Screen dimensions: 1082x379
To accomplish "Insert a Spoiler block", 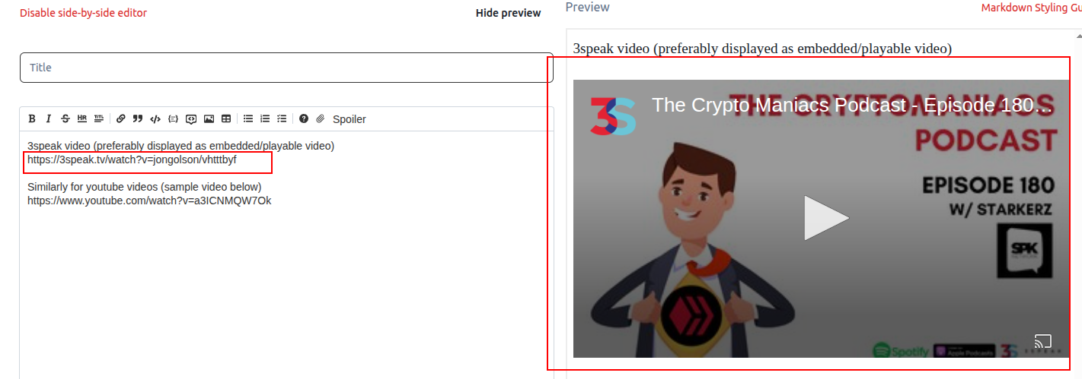I will coord(349,119).
